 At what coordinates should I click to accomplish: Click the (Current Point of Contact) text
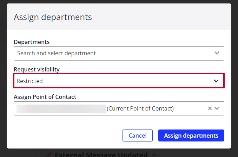pos(140,108)
